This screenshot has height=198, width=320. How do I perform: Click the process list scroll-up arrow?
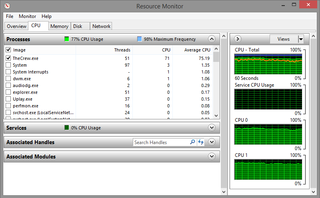pyautogui.click(x=216, y=49)
